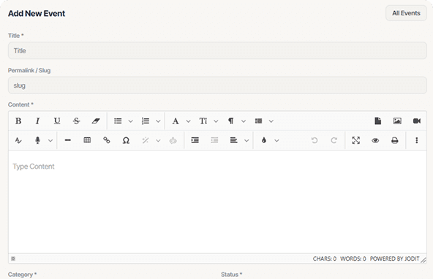Select the paragraph format icon
The width and height of the screenshot is (433, 279).
point(230,121)
